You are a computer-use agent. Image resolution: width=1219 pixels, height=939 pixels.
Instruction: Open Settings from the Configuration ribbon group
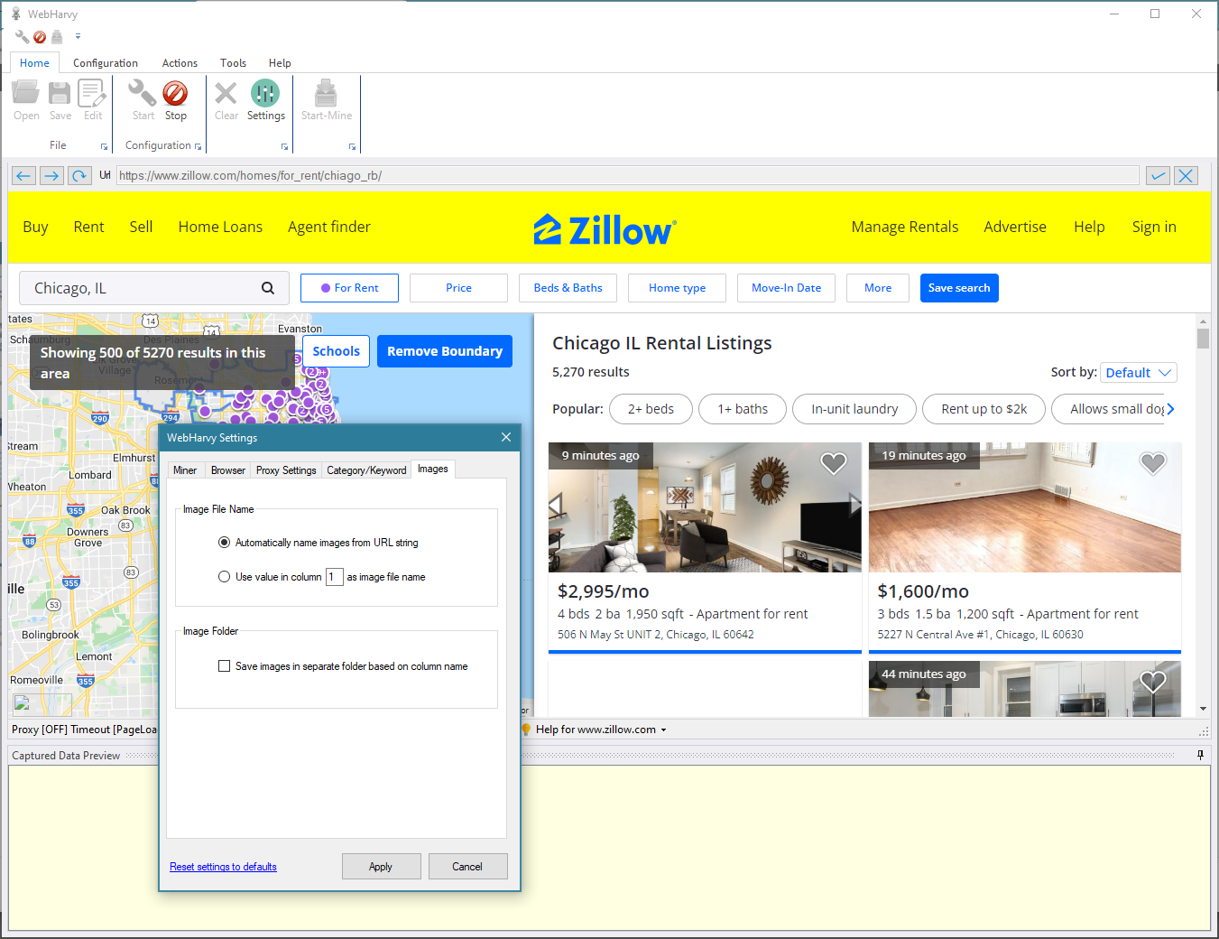[x=265, y=99]
